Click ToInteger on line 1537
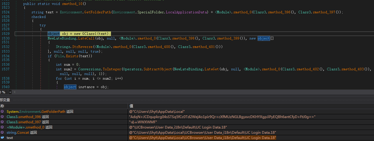The height and width of the screenshot is (141, 374). pyautogui.click(x=112, y=69)
